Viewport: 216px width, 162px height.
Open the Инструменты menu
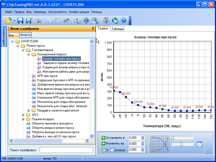click(x=58, y=12)
